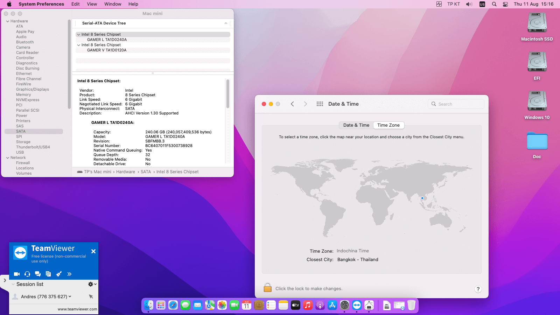Open the TeamViewer file transfer icon

pos(48,274)
